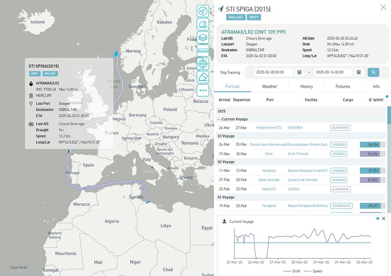Open the Fixtures tab
391x276 pixels.
pos(343,87)
